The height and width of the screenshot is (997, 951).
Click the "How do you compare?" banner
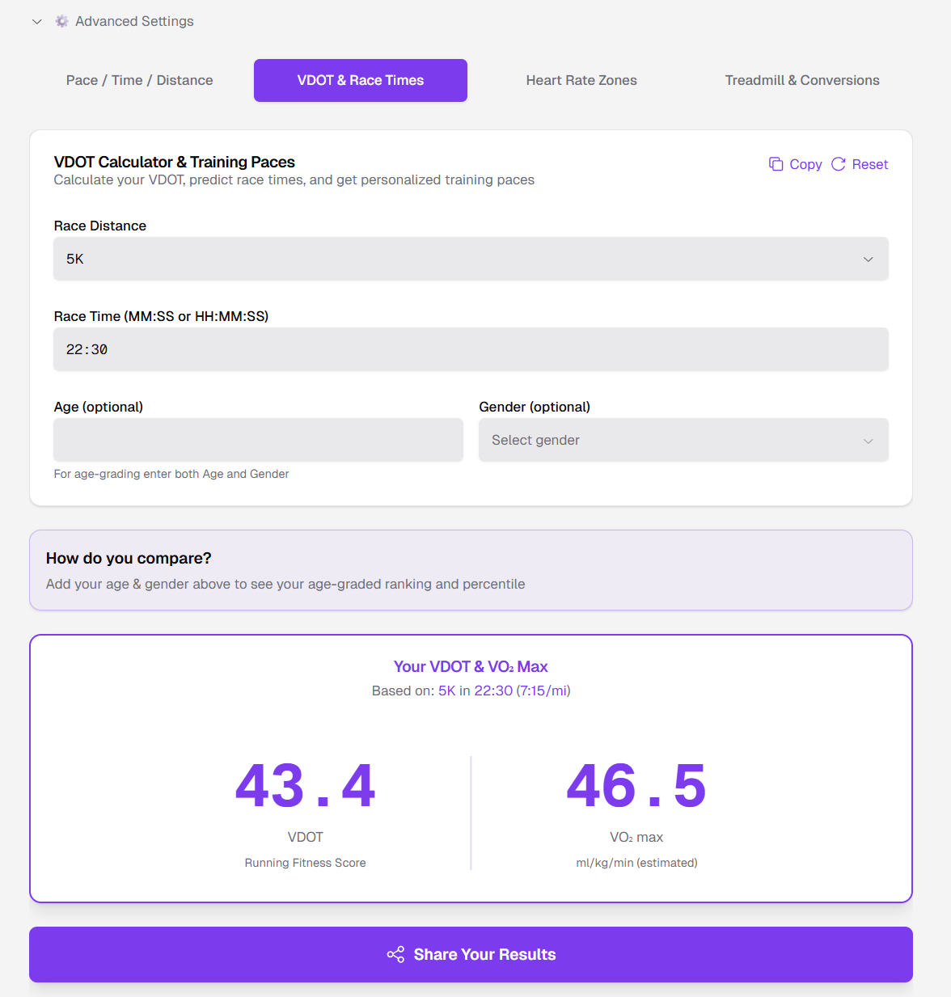(471, 570)
